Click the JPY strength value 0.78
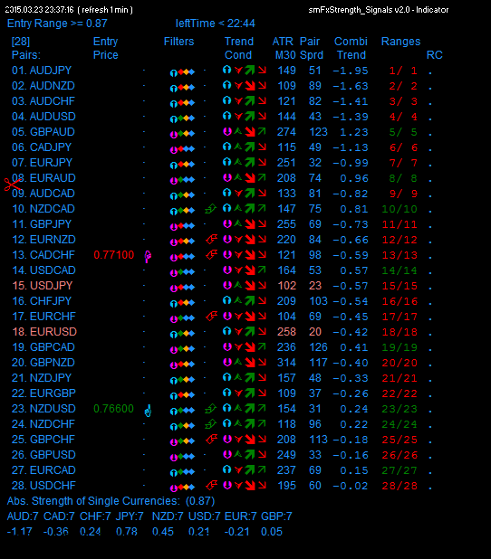Screen dimensions: 491x559 coord(127,532)
